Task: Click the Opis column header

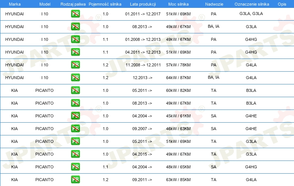Action: click(282, 4)
